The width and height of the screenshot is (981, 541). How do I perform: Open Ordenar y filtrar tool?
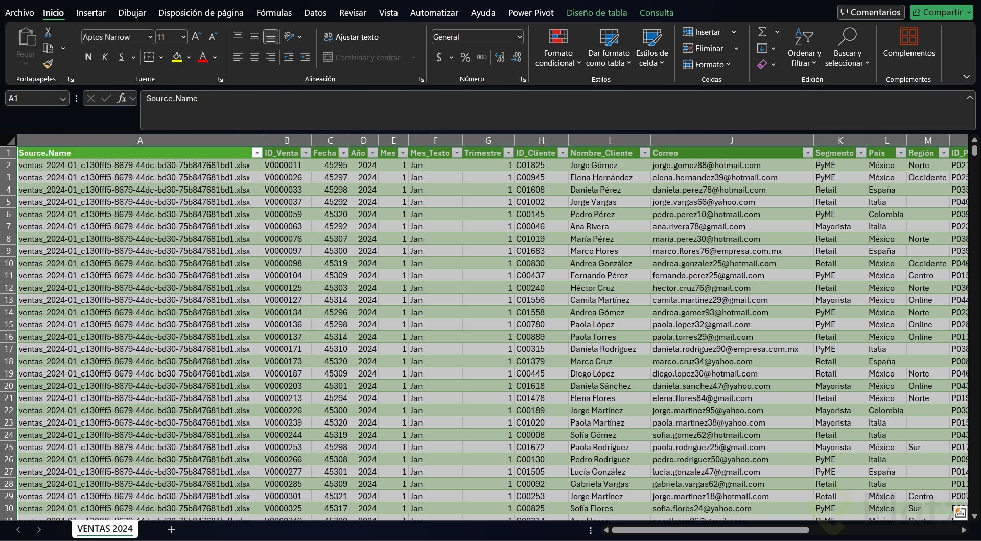click(804, 48)
